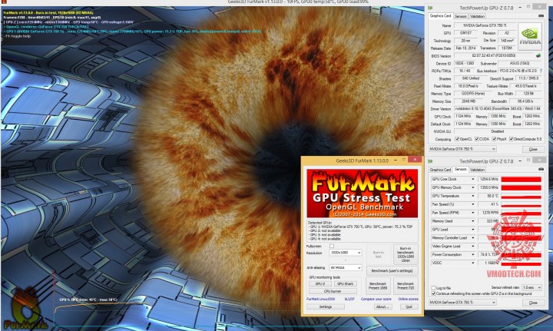This screenshot has height=331, width=553.
Task: Click the GPU Memory Clock red graph
Action: (x=521, y=188)
